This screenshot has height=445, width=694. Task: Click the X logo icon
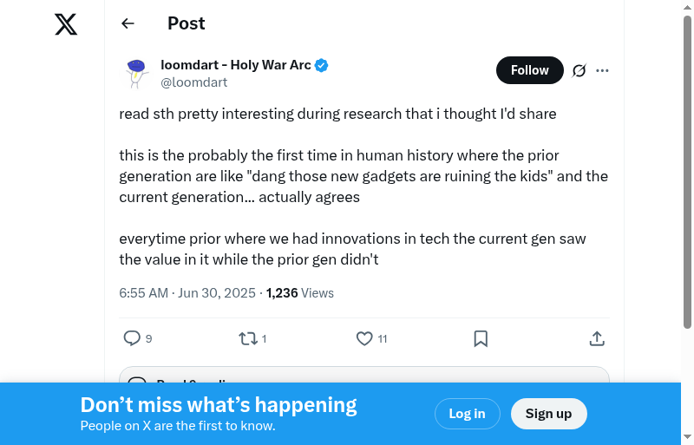click(x=66, y=24)
